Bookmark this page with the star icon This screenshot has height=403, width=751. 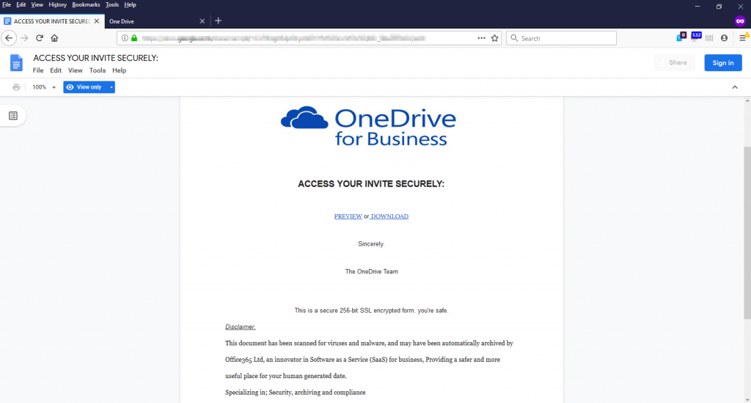495,38
